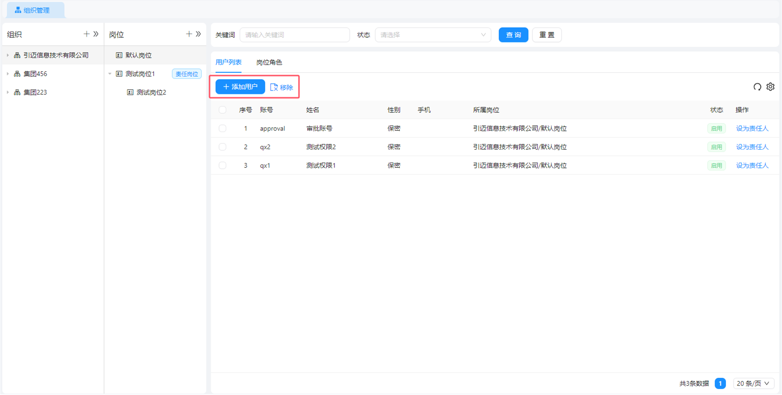Open the 20 条/页 page size dropdown

coord(753,384)
